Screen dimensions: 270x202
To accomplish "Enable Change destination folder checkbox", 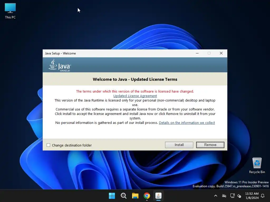I will (x=49, y=145).
